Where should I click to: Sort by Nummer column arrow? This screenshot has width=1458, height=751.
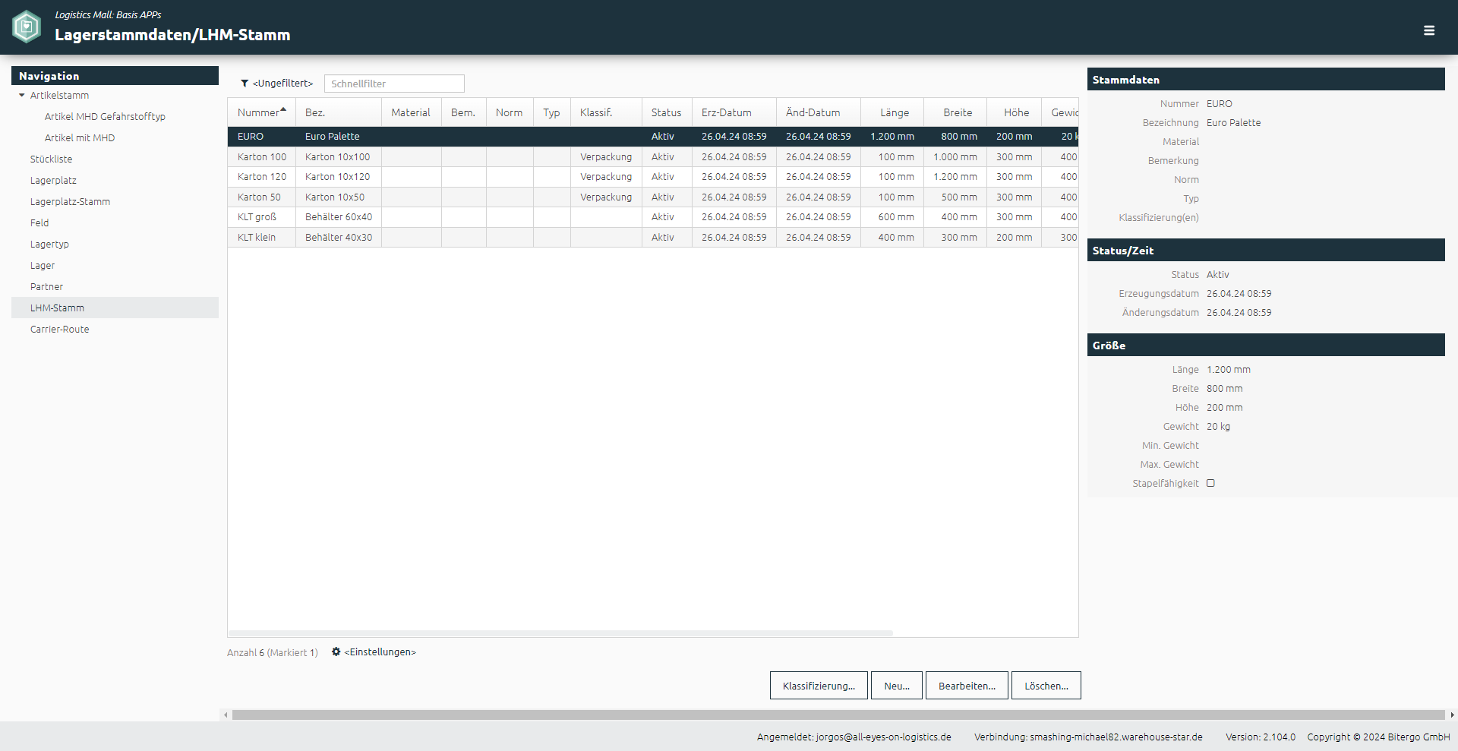pos(283,109)
